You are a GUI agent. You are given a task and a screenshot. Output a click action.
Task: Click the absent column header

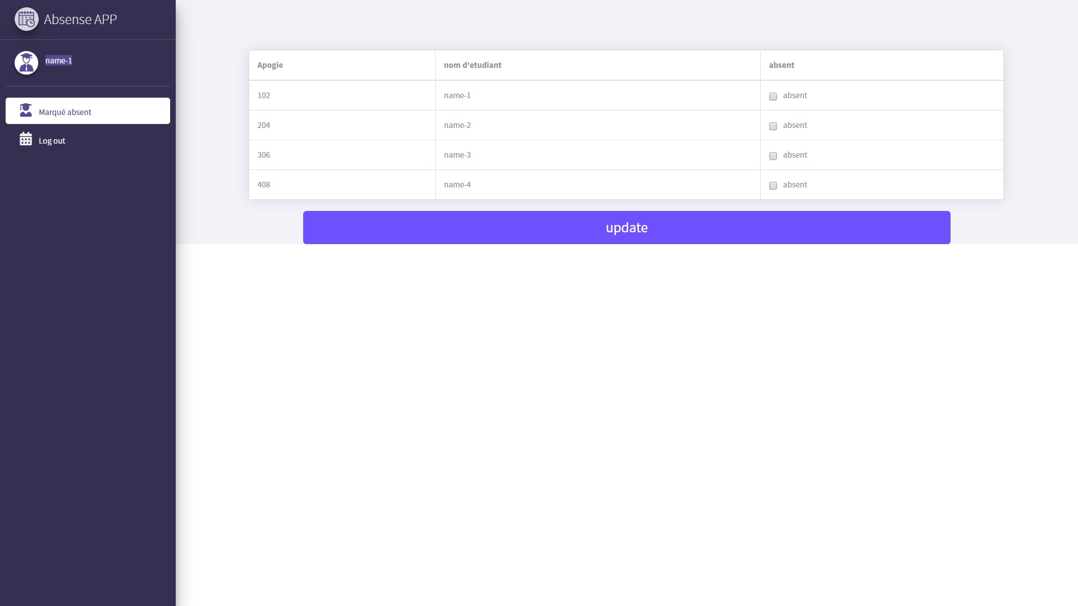pyautogui.click(x=781, y=65)
